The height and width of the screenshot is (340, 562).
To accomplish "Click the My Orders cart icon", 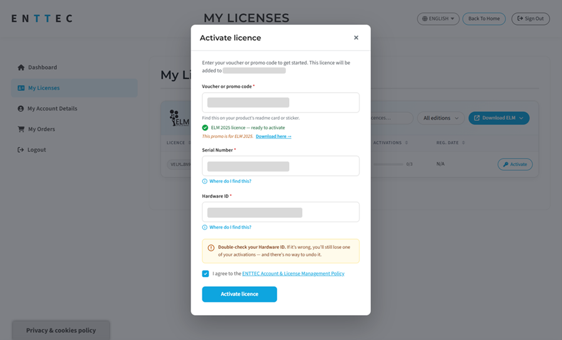I will 21,129.
